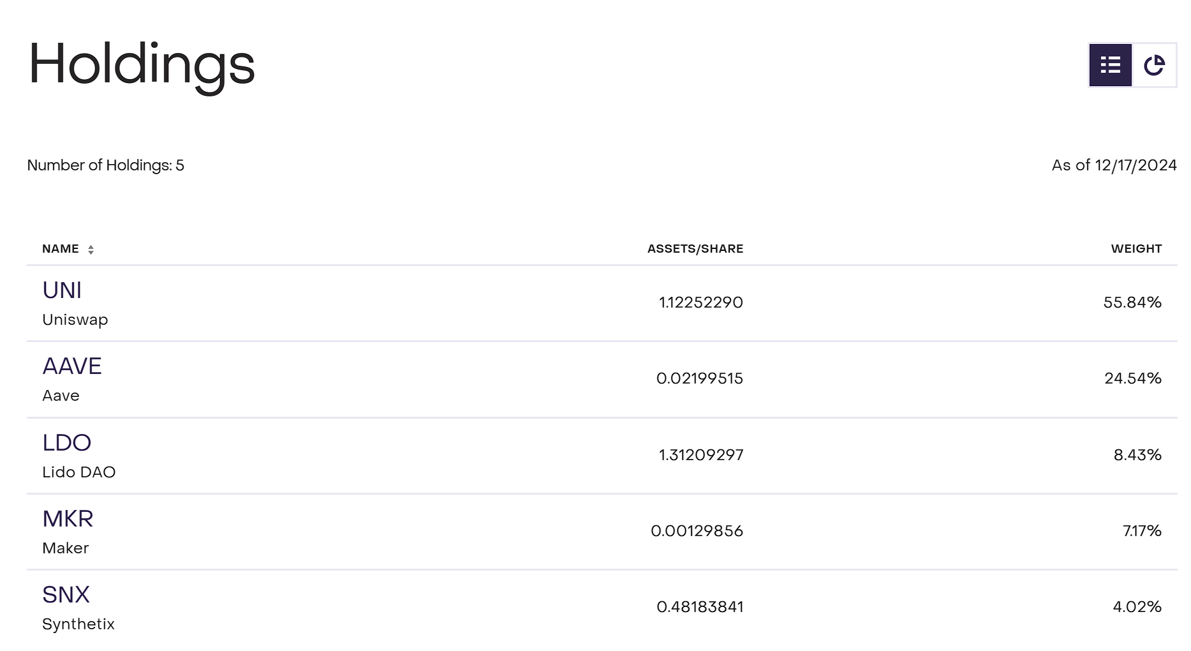Screen dimensions: 1191x651
Task: Select the Synthetix name text
Action: pyautogui.click(x=78, y=624)
